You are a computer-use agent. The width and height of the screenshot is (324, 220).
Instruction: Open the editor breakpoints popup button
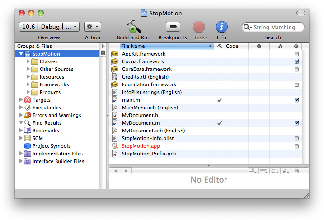click(x=264, y=171)
